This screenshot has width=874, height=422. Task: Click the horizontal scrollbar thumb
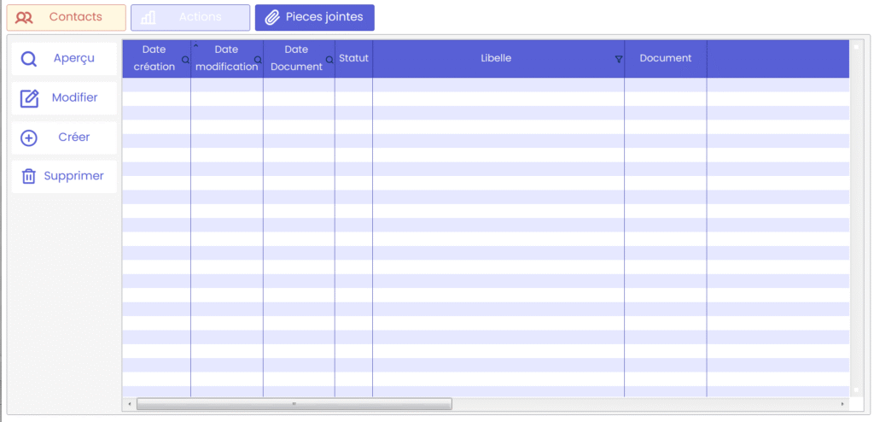pos(294,404)
